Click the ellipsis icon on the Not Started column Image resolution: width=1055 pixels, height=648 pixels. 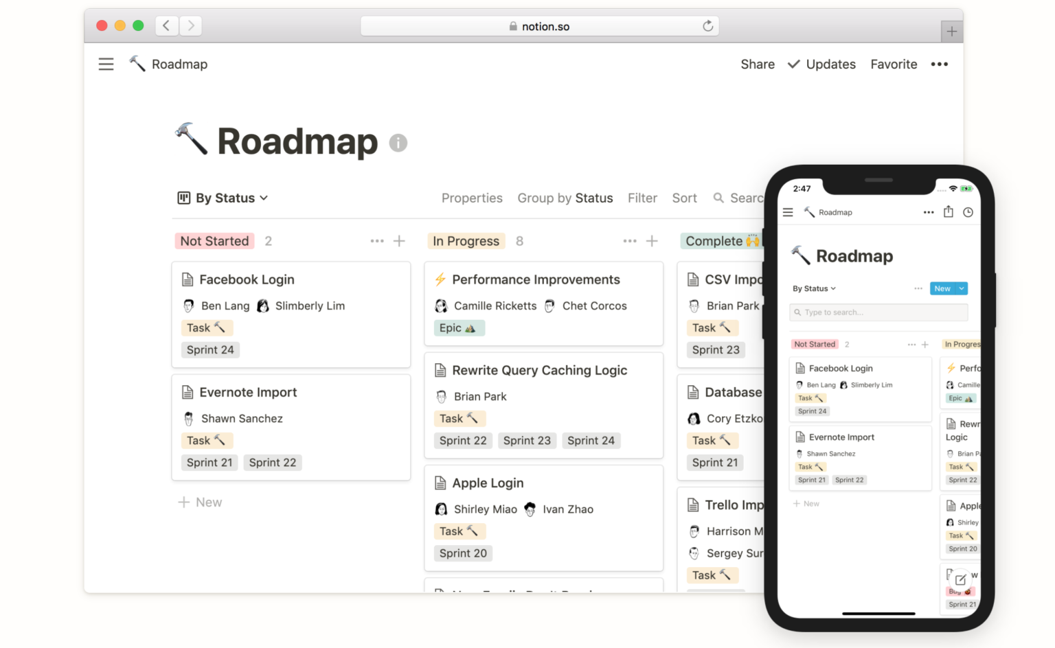pos(376,241)
